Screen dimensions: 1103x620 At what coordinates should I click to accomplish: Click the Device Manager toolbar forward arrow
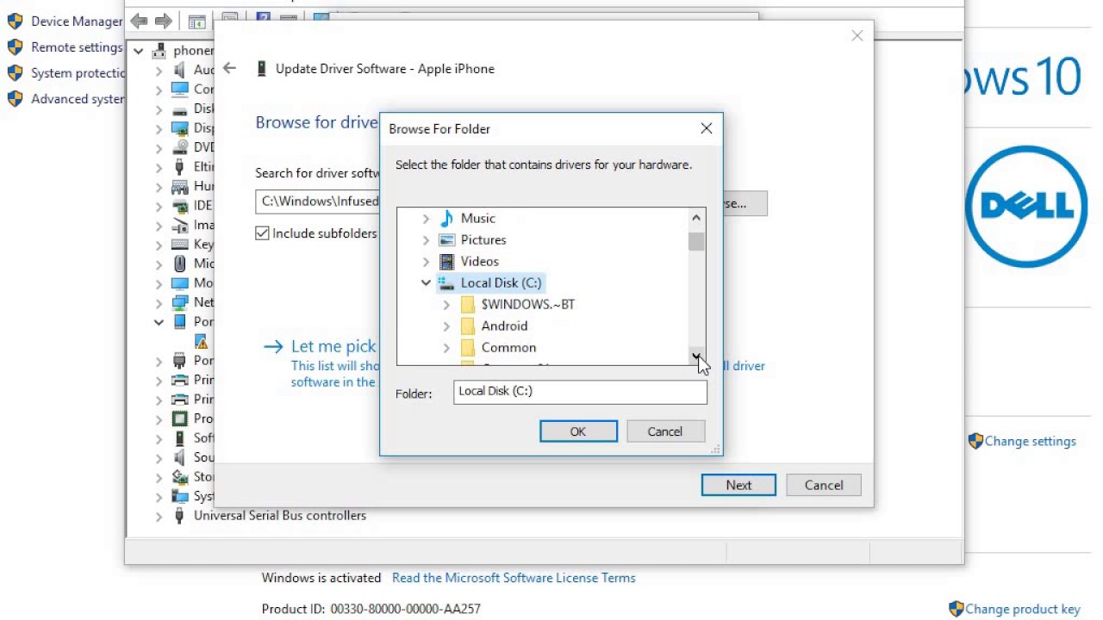tap(164, 21)
